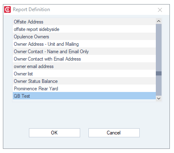Select Prominence Rear Yard report
The image size is (174, 153).
[84, 89]
